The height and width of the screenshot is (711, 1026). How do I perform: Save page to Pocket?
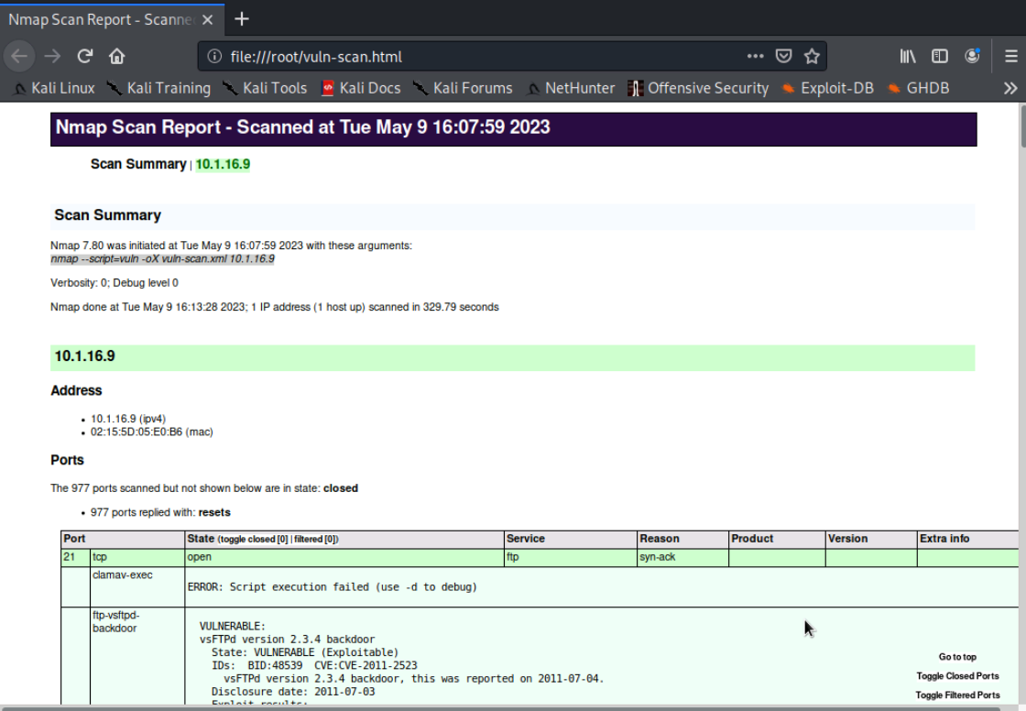click(784, 56)
